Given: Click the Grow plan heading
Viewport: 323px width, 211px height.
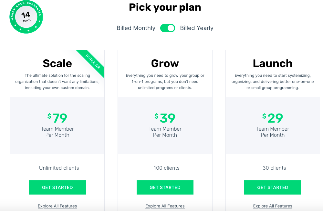Looking at the screenshot, I should pos(165,63).
